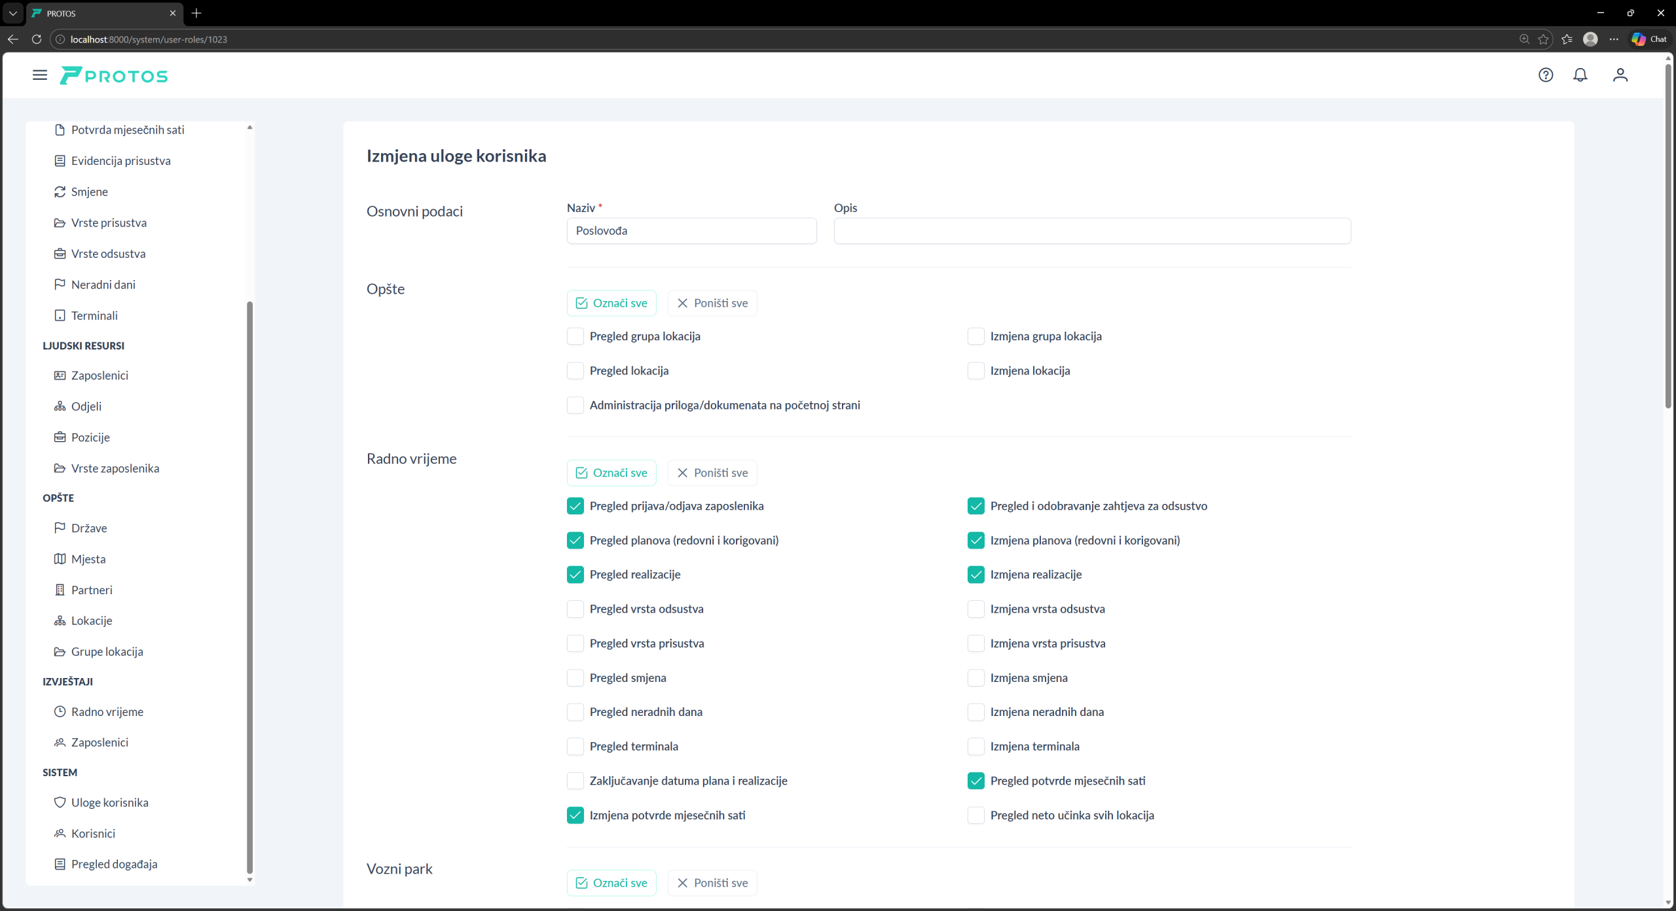
Task: Click sidebar scroll down arrow
Action: pos(249,880)
